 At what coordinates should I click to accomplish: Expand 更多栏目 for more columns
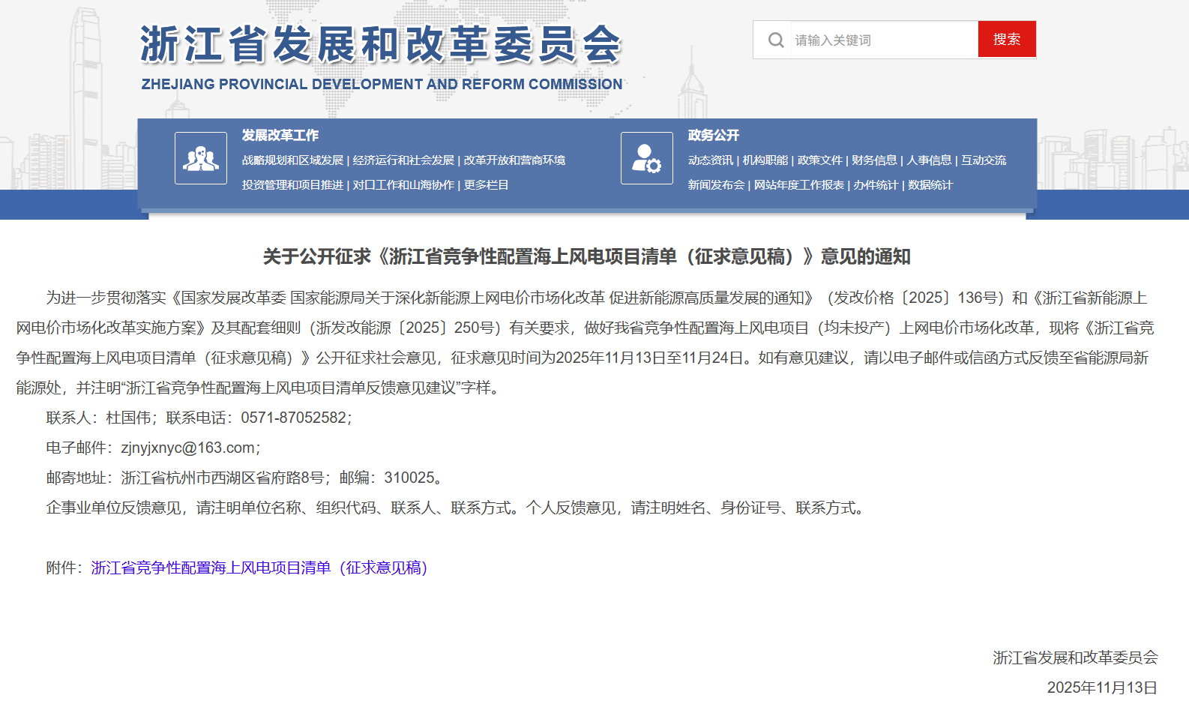click(x=486, y=185)
